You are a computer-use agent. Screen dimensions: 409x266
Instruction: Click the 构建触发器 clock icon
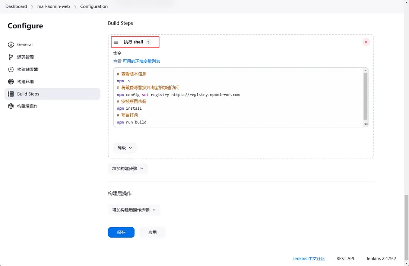coord(11,69)
